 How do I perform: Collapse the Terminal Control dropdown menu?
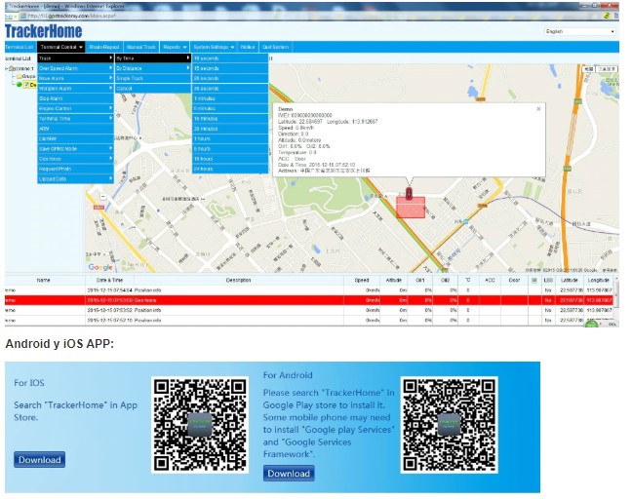(x=61, y=47)
